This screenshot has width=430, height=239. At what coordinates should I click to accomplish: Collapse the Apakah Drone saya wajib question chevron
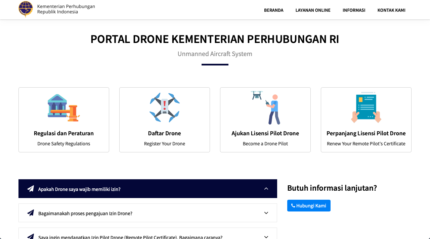pos(266,189)
